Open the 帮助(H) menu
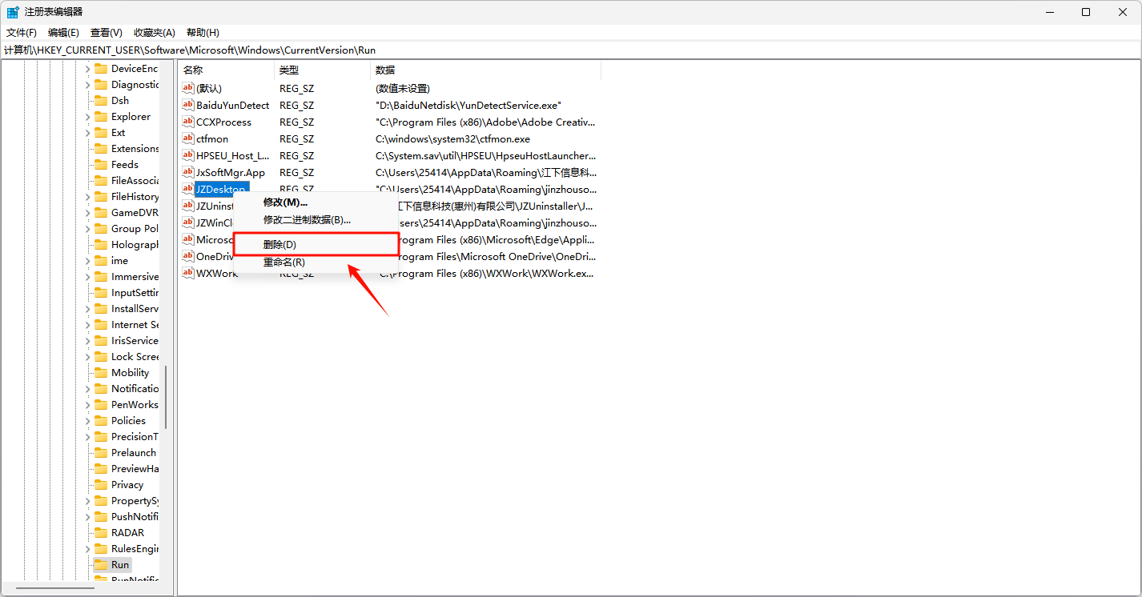This screenshot has height=597, width=1142. pyautogui.click(x=203, y=32)
